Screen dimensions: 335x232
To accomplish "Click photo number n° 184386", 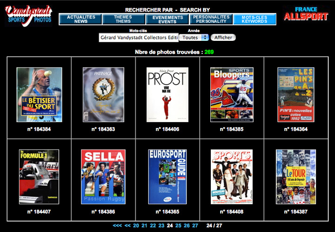I will [x=103, y=212].
